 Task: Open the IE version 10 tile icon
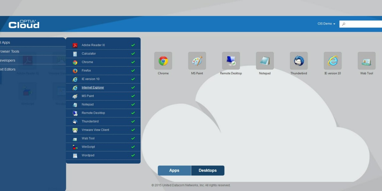click(x=333, y=61)
